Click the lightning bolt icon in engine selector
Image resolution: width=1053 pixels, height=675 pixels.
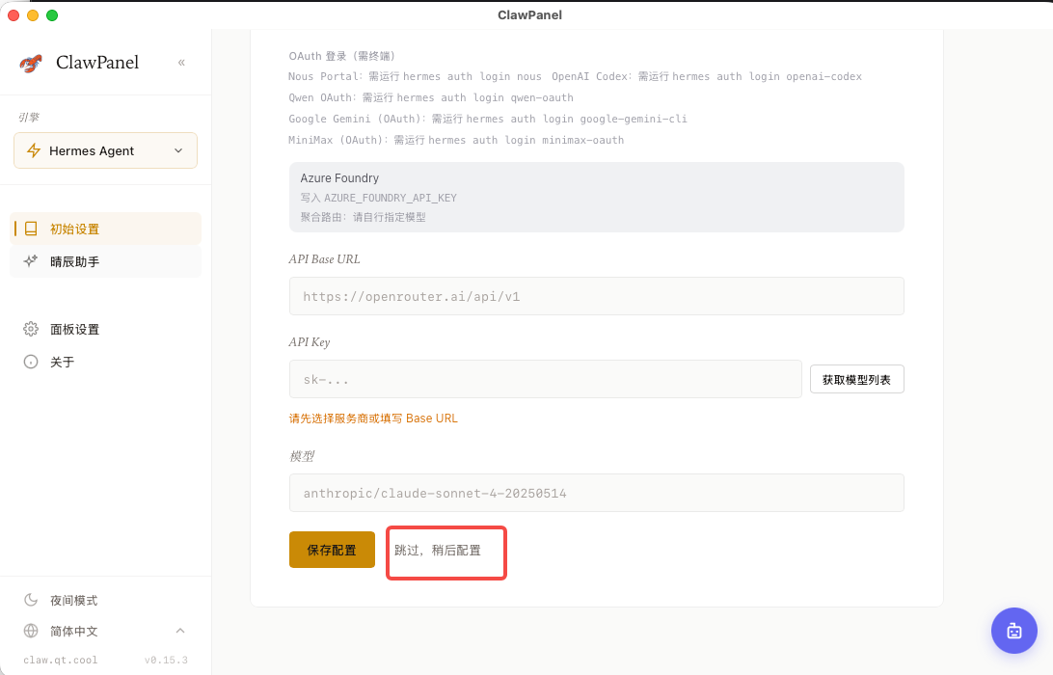34,150
